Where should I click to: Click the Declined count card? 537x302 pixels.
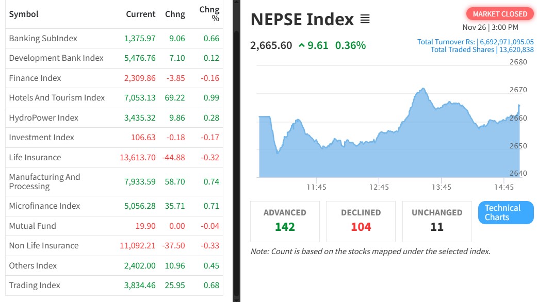coord(361,221)
